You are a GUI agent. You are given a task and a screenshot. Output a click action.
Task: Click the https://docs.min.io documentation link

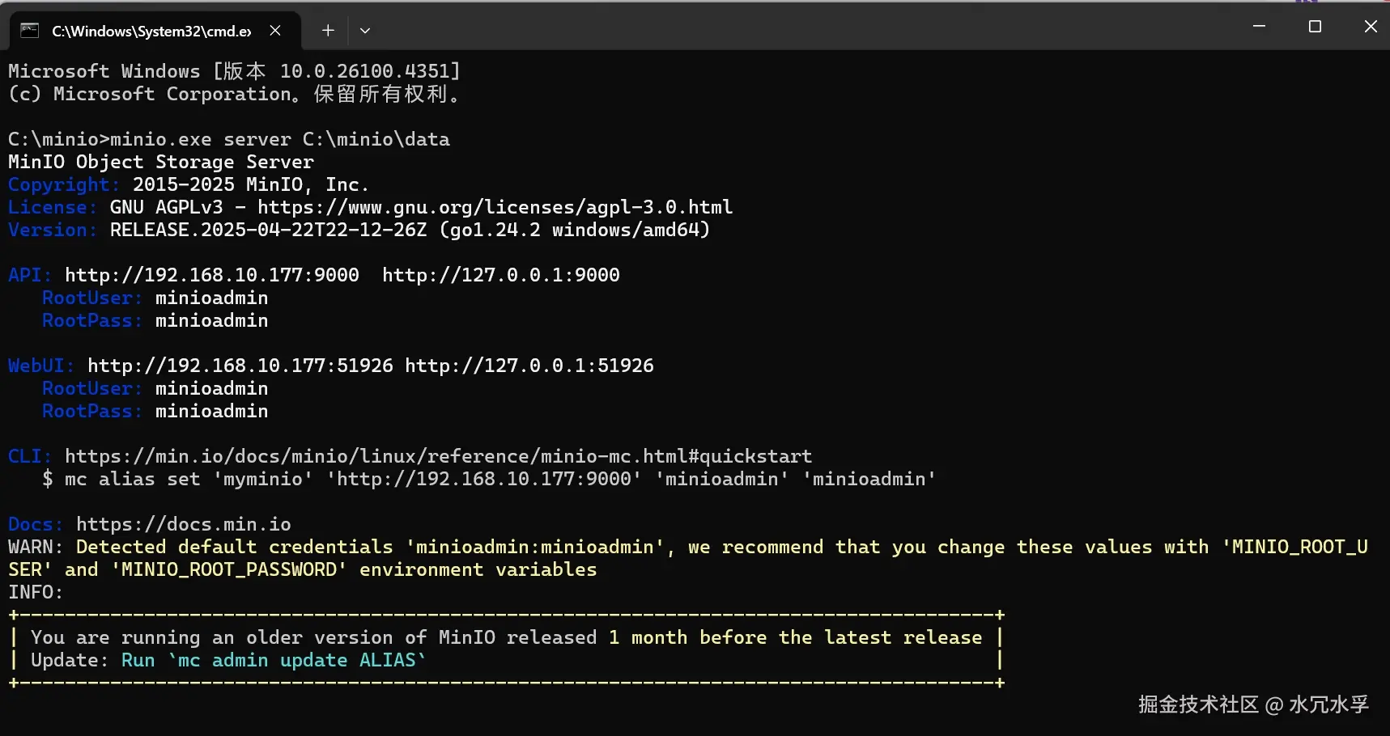click(x=183, y=525)
